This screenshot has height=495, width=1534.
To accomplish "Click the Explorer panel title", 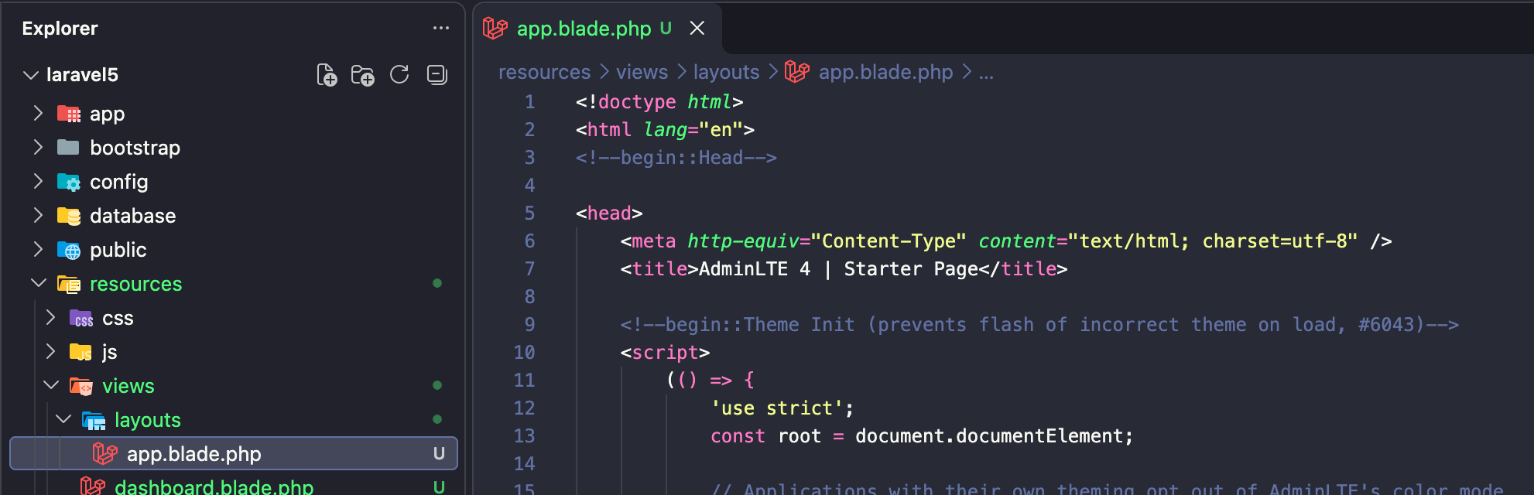I will tap(60, 29).
